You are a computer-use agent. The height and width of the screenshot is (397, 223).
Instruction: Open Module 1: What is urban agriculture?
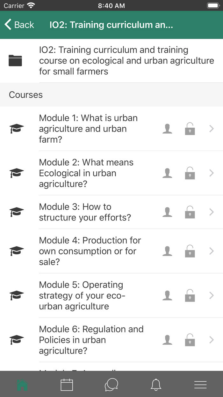click(88, 129)
